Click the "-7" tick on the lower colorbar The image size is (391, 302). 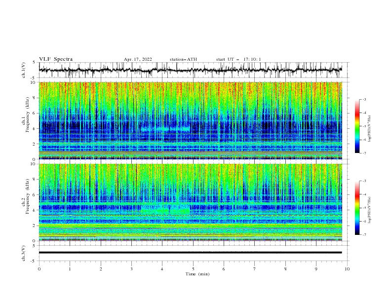364,235
